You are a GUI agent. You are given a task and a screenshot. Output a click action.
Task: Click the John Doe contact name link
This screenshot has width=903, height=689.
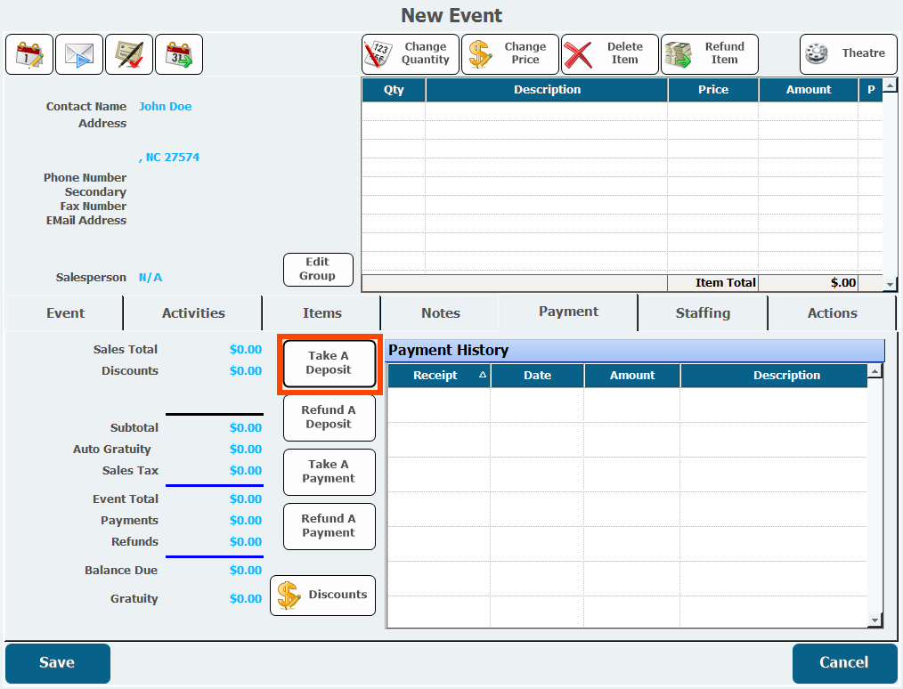click(x=165, y=107)
